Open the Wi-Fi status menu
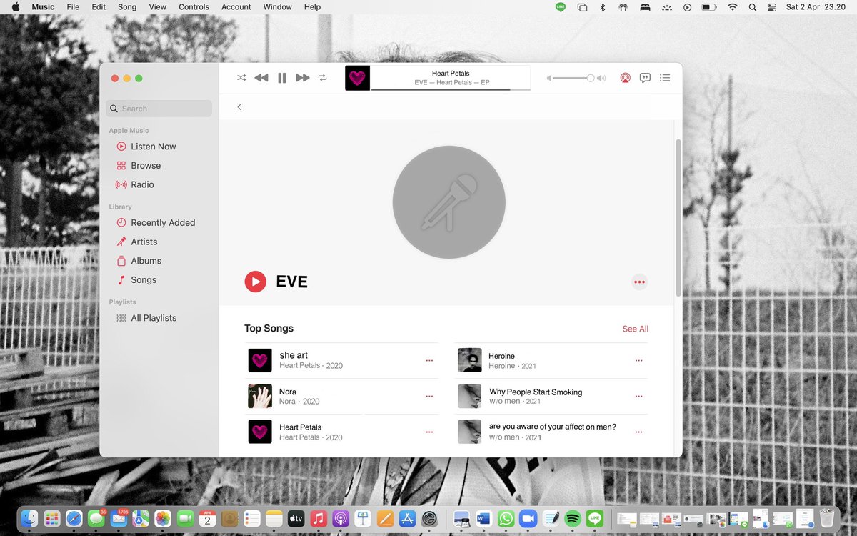 point(732,7)
